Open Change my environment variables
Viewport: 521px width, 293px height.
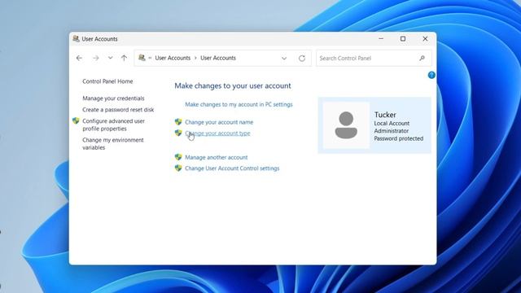(x=113, y=144)
